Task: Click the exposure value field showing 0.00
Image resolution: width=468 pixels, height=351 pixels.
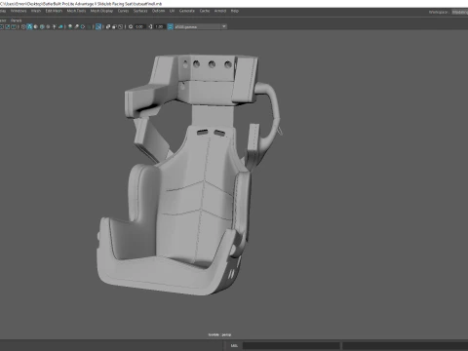Action: tap(139, 26)
